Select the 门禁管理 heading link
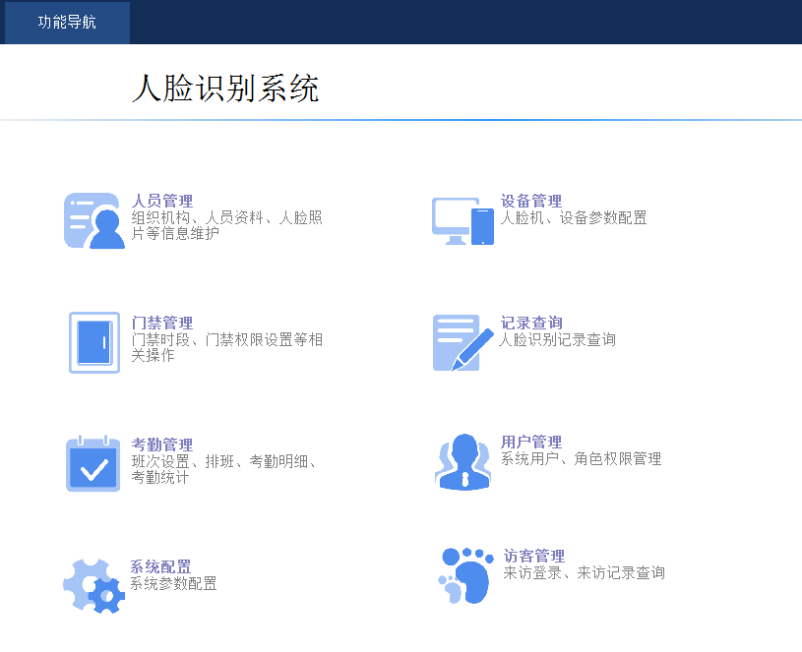The width and height of the screenshot is (802, 652). 162,323
